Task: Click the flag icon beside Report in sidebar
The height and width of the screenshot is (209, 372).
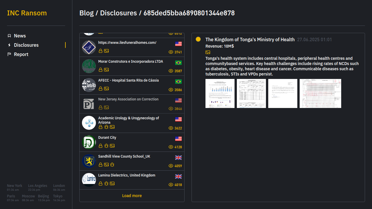Action: (x=9, y=54)
